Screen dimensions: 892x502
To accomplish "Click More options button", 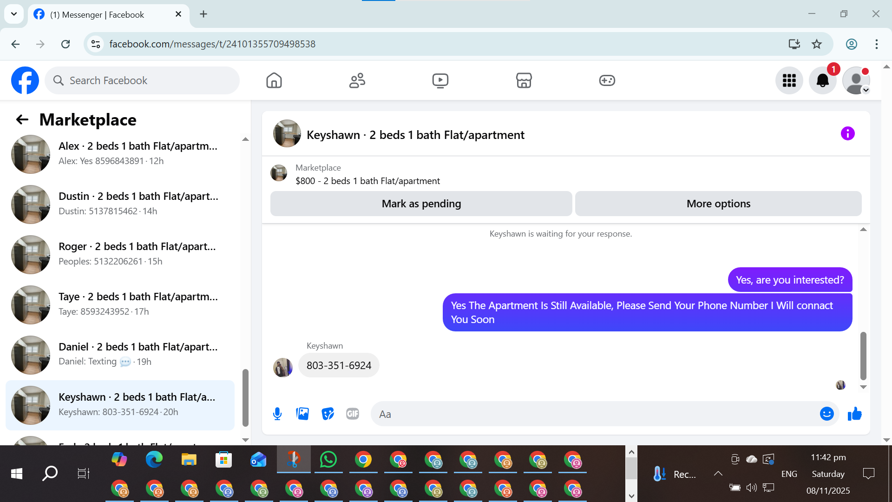I will pyautogui.click(x=718, y=204).
